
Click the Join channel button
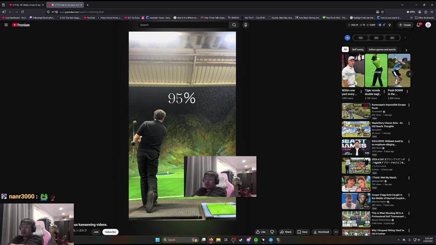click(x=96, y=232)
